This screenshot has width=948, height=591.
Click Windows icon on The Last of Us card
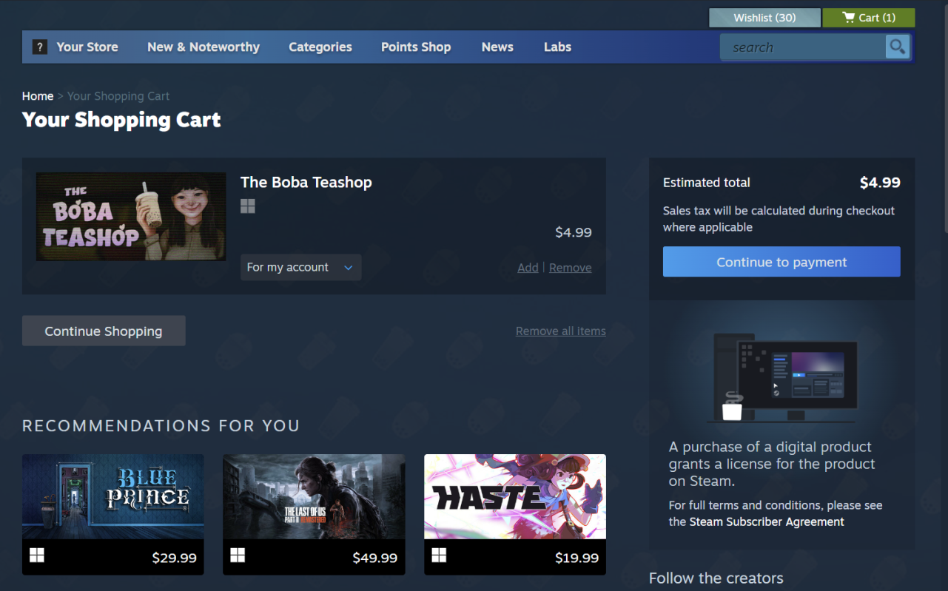click(x=238, y=555)
